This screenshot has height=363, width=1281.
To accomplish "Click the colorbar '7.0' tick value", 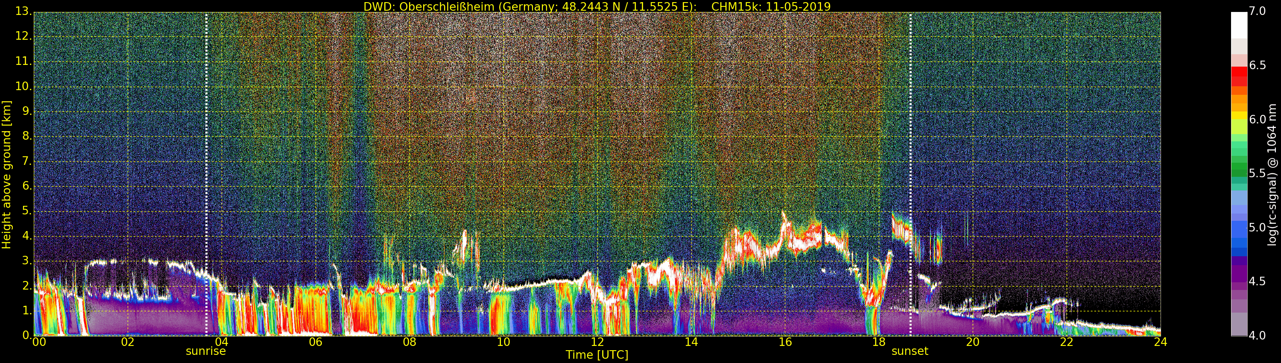I will [x=1257, y=12].
